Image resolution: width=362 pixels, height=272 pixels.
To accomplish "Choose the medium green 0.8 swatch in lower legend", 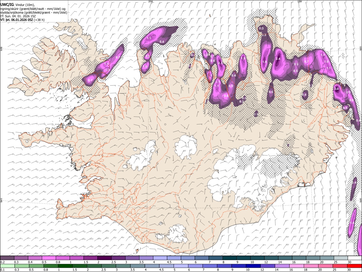I will point(51,266).
